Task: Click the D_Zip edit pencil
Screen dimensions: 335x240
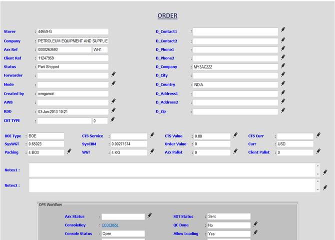Action: [x=283, y=110]
